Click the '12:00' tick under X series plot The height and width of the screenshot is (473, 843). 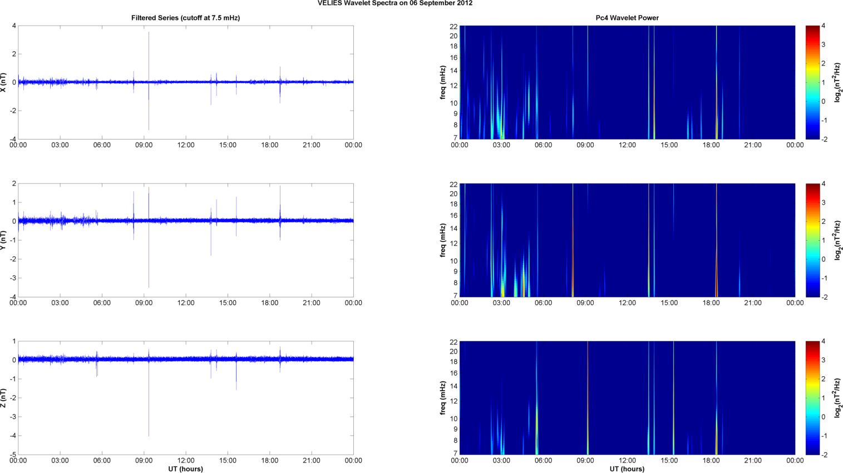coord(185,145)
